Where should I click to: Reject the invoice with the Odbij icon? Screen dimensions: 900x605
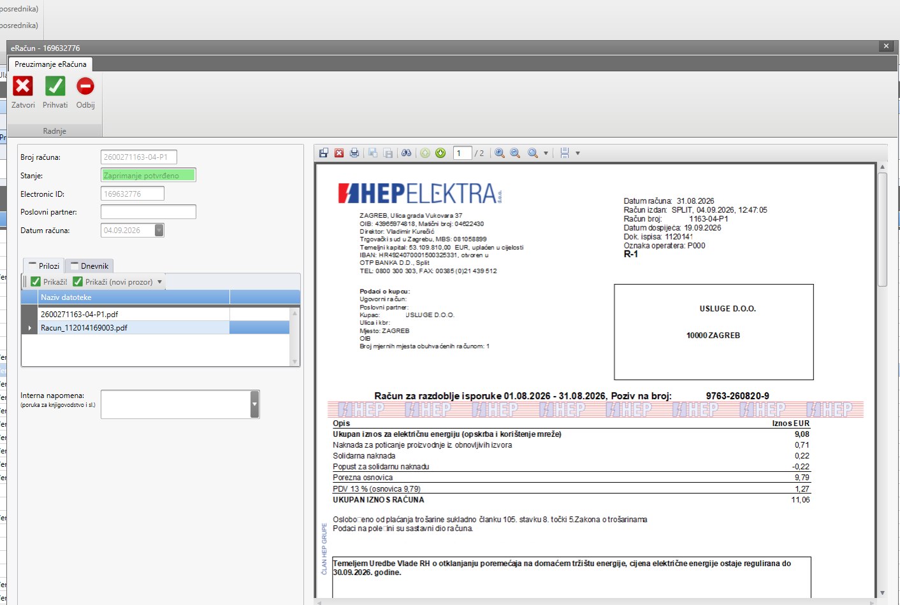point(85,86)
